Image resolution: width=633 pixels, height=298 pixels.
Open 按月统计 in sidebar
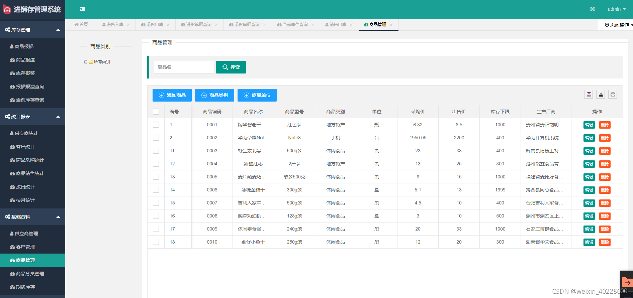tap(32, 200)
